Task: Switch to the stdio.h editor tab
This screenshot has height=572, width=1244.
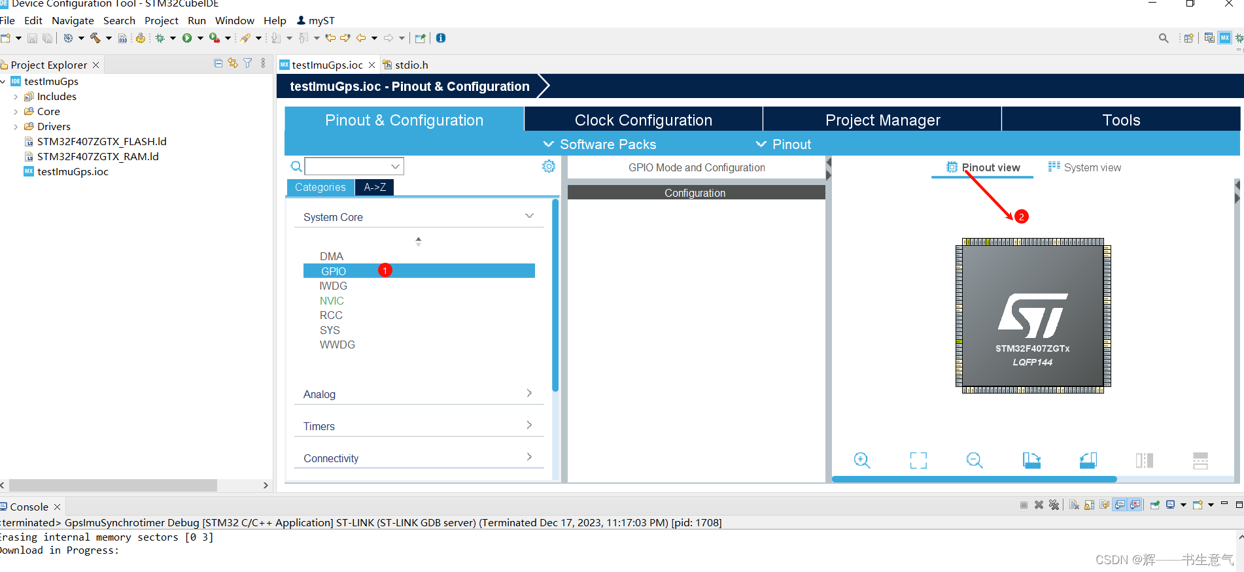Action: pos(406,65)
